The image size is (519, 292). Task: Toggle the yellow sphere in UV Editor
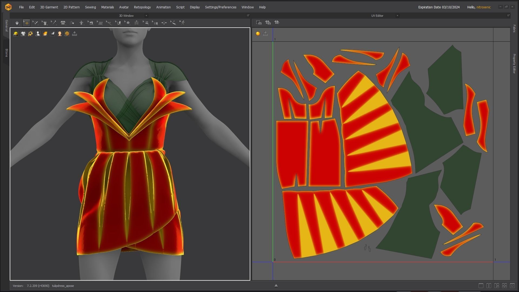[x=258, y=34]
